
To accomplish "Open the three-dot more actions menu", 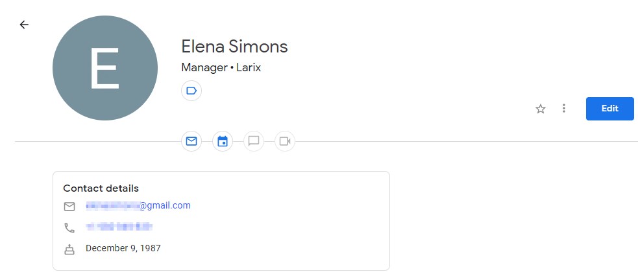I will (x=563, y=108).
